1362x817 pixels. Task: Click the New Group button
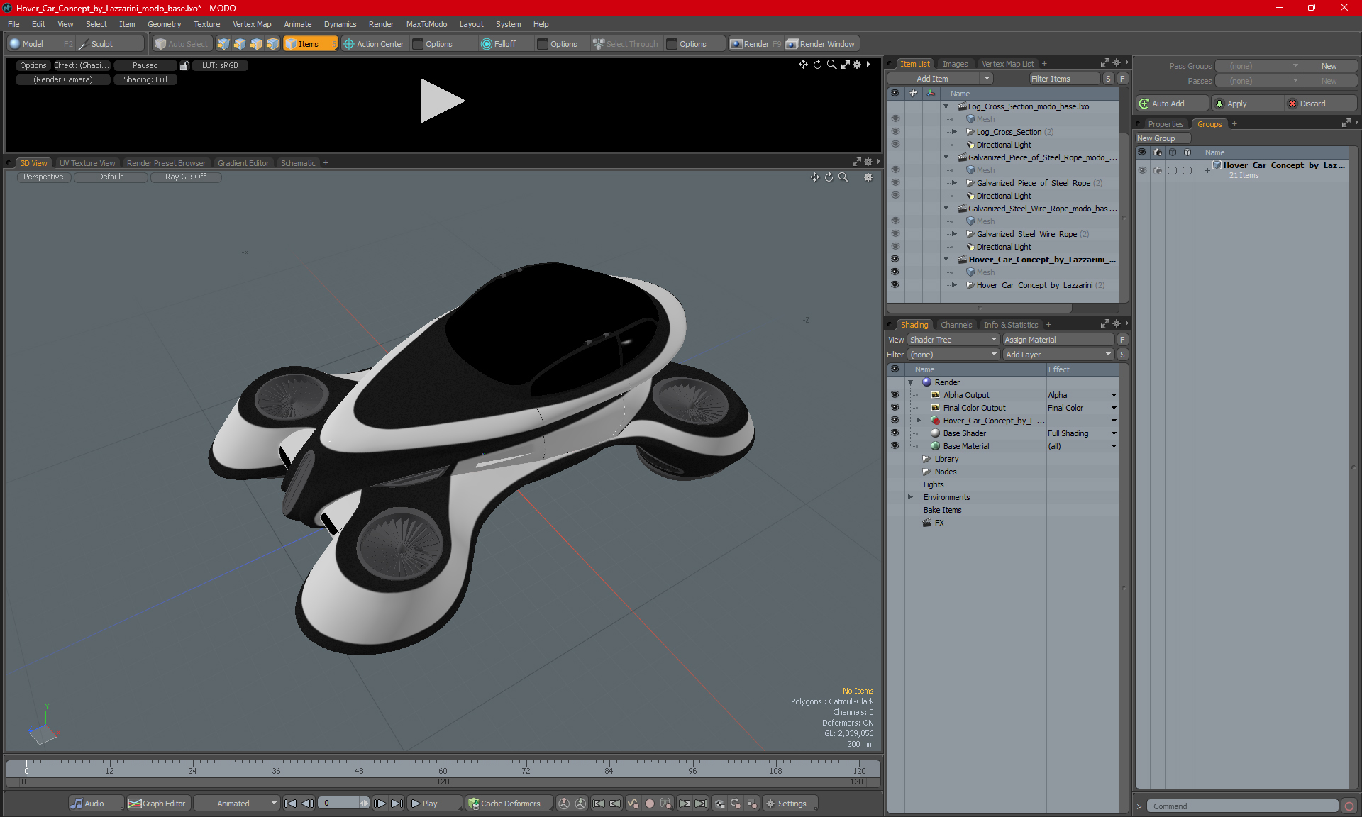coord(1162,138)
